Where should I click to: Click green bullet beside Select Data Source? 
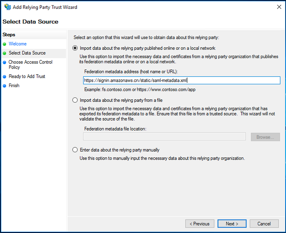click(x=4, y=53)
